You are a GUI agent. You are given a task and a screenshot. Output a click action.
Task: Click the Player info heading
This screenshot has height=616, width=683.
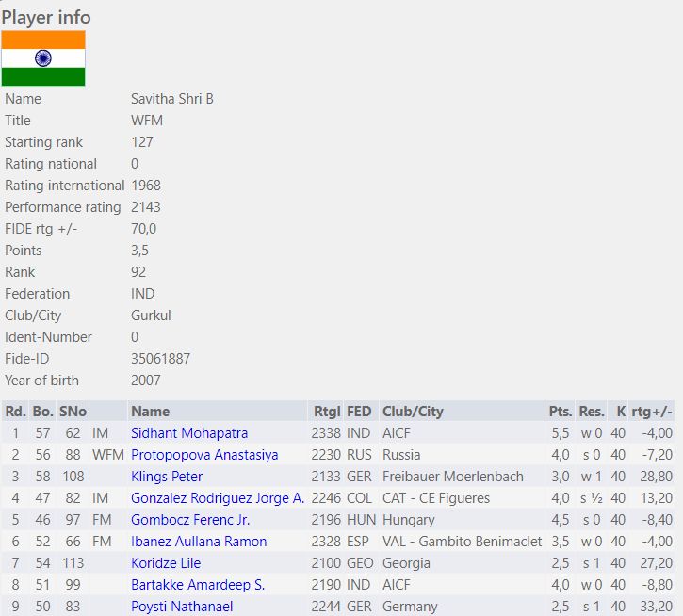click(x=46, y=17)
